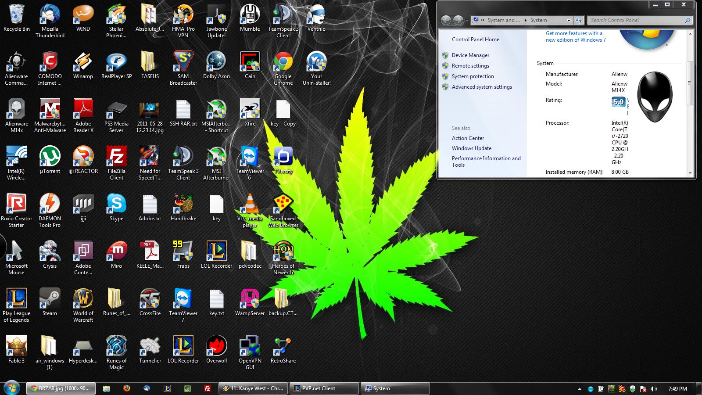
Task: Show hidden icons in the system tray
Action: [x=580, y=389]
